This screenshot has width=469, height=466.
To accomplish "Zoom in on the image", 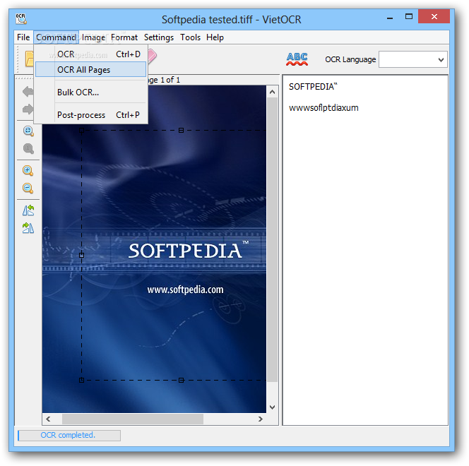I will coord(28,171).
